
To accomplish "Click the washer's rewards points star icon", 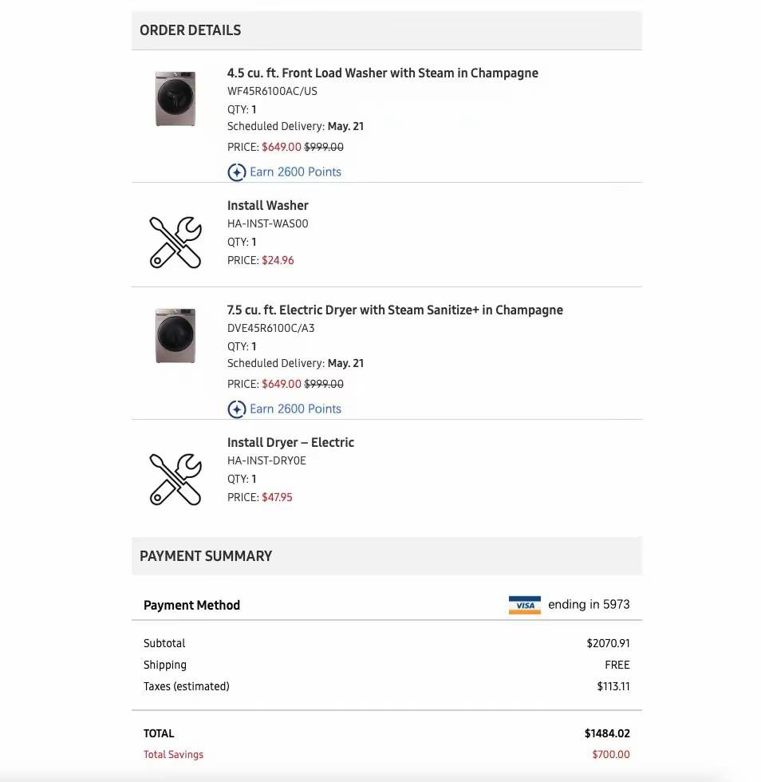I will [x=236, y=172].
